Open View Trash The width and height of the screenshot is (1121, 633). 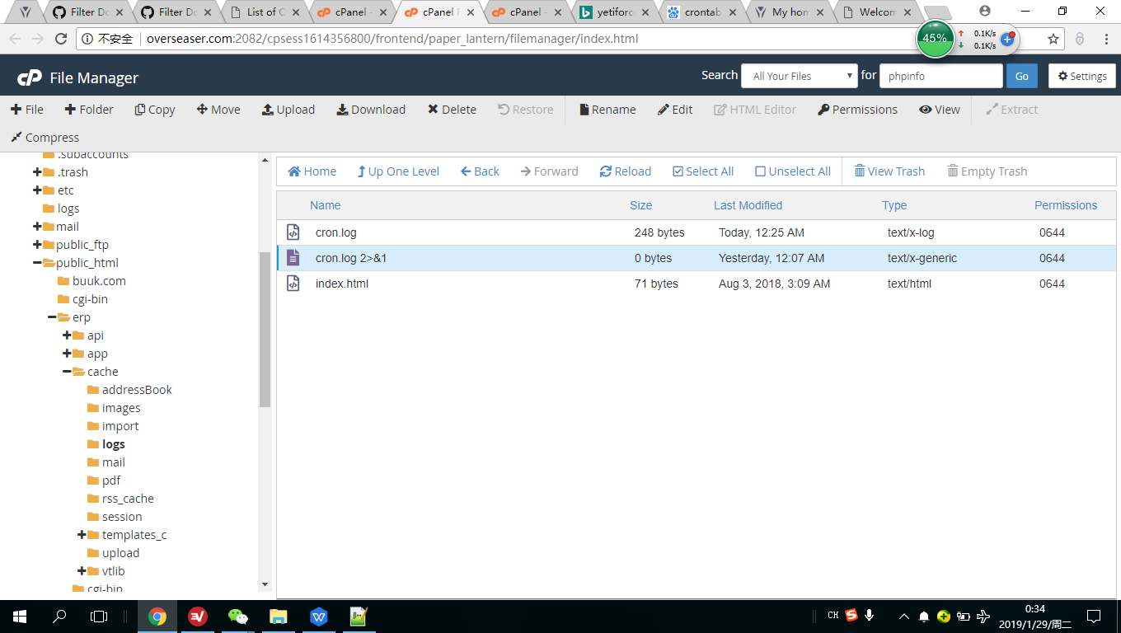[x=889, y=171]
